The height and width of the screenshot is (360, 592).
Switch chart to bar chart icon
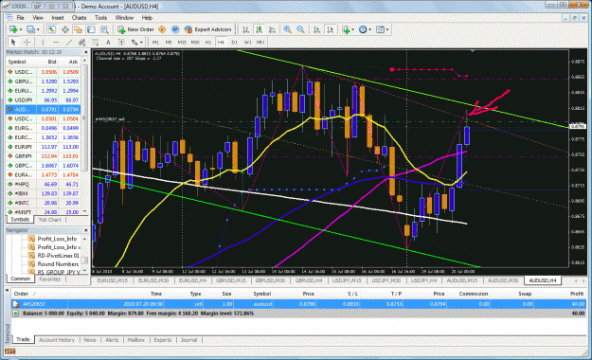[245, 29]
